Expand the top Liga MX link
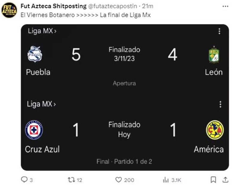 (42, 31)
